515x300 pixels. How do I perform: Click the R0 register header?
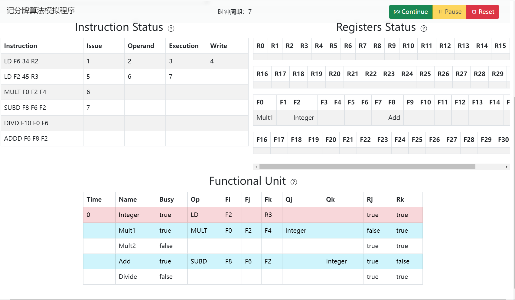(260, 46)
